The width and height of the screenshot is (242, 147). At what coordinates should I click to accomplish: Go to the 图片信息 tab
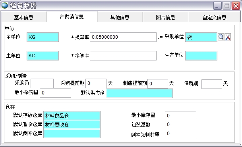[165, 17]
